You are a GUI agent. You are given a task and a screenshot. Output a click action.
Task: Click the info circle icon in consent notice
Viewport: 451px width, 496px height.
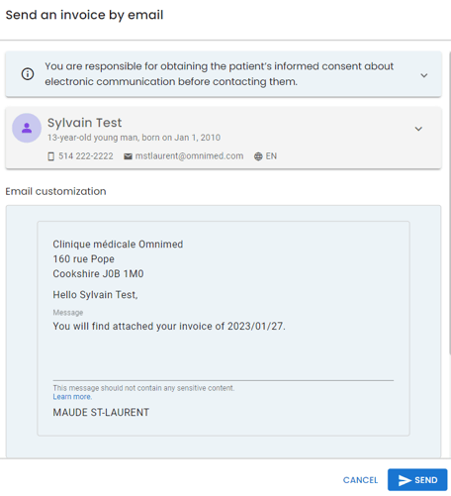pos(28,74)
